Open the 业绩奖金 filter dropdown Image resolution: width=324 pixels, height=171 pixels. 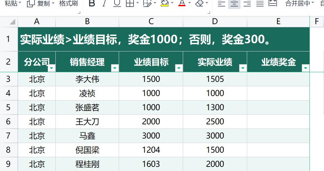(306, 68)
